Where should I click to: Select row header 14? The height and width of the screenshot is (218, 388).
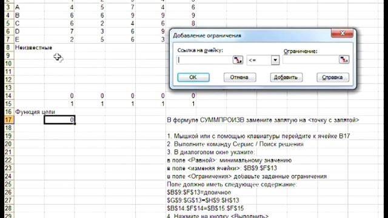click(x=8, y=96)
